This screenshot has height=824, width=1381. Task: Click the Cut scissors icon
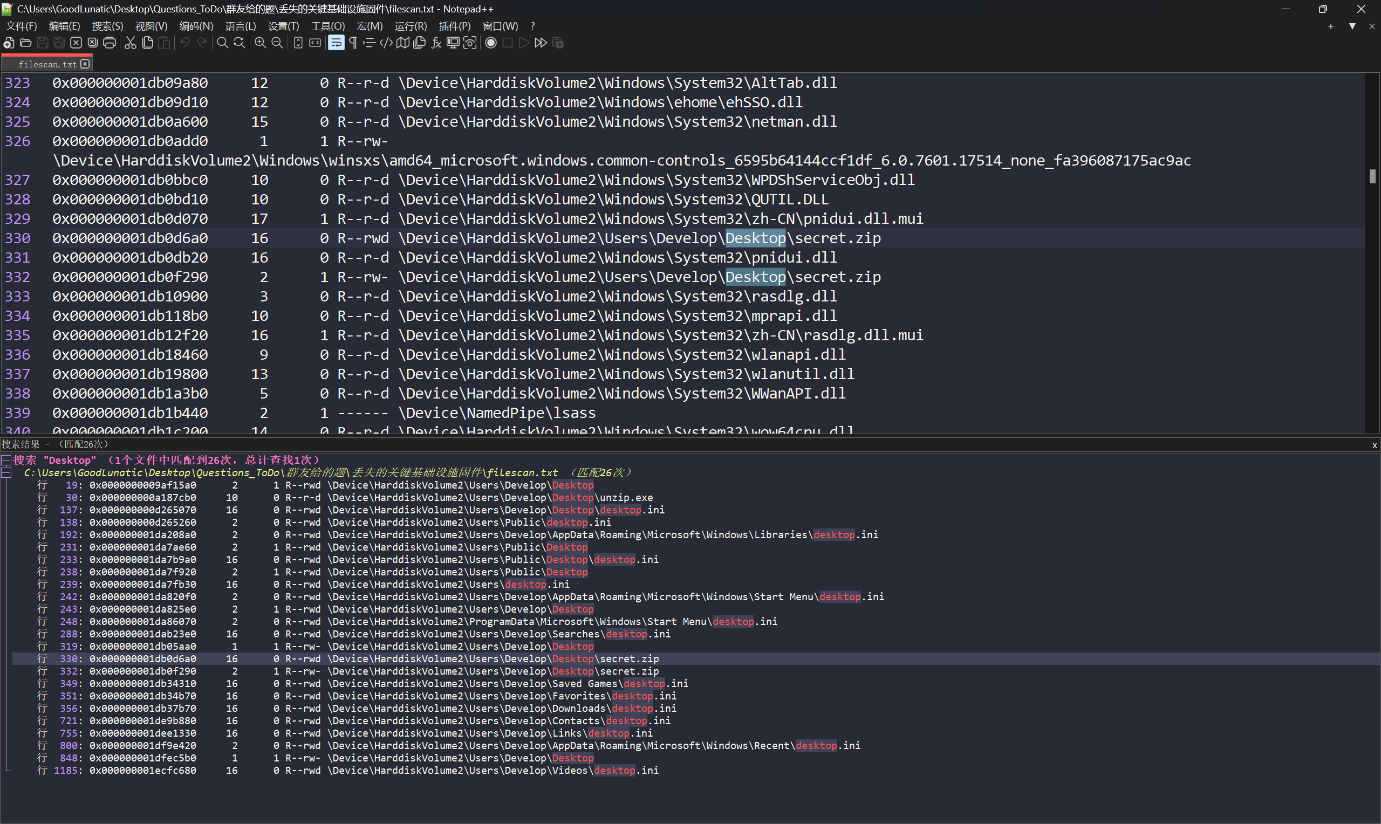point(131,43)
